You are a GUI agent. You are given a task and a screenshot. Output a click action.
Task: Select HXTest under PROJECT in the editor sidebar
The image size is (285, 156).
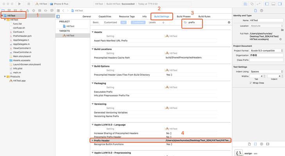click(x=68, y=26)
